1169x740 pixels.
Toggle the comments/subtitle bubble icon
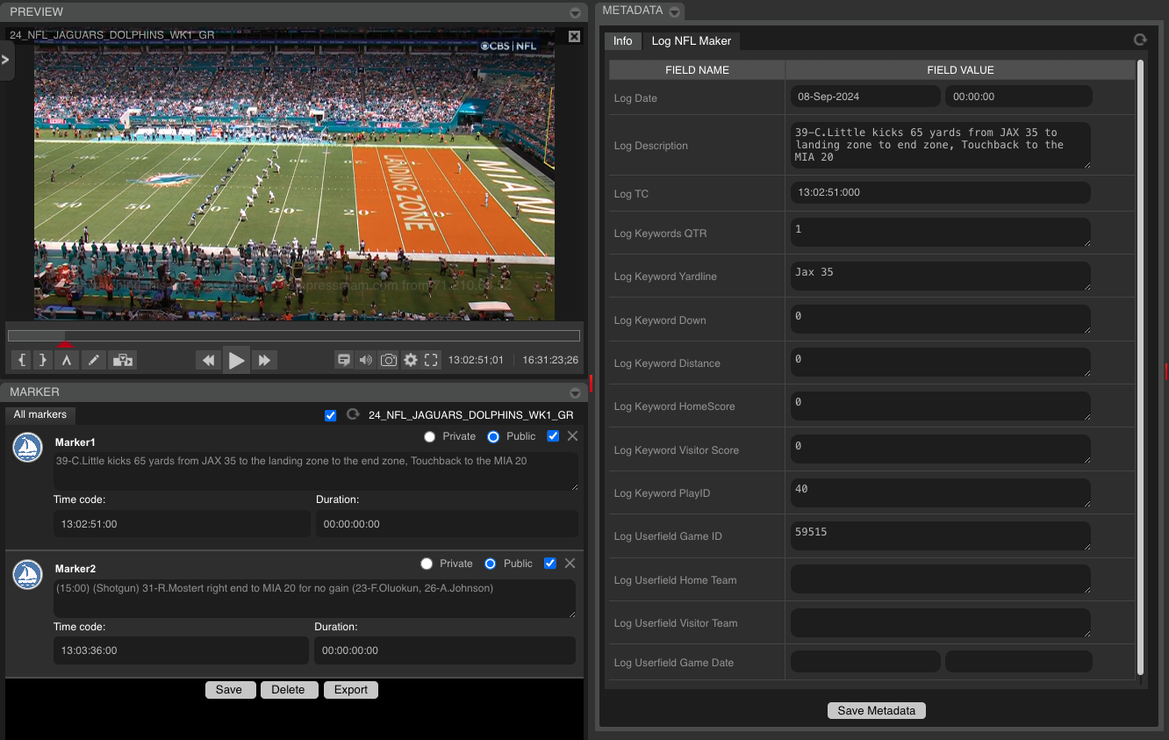click(344, 360)
